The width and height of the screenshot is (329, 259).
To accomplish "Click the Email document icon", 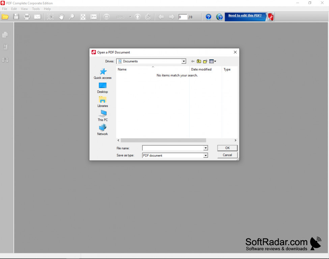I will 37,17.
